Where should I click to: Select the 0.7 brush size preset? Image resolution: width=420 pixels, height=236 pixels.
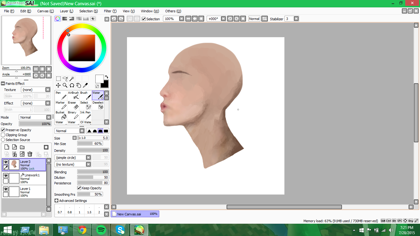coord(60,210)
